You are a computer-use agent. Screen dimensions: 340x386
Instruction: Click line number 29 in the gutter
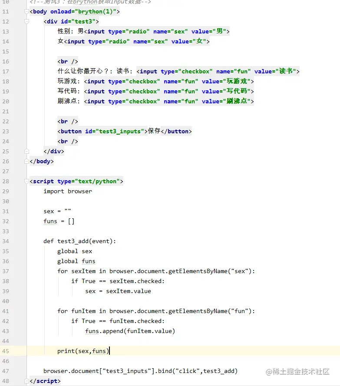(x=6, y=191)
